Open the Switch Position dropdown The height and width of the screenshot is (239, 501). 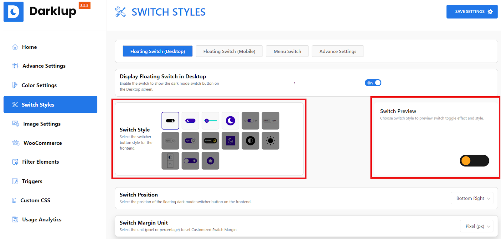pyautogui.click(x=472, y=198)
